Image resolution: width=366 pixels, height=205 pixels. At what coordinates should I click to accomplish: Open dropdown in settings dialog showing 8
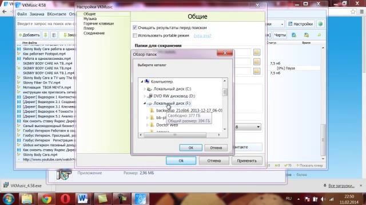(258, 127)
